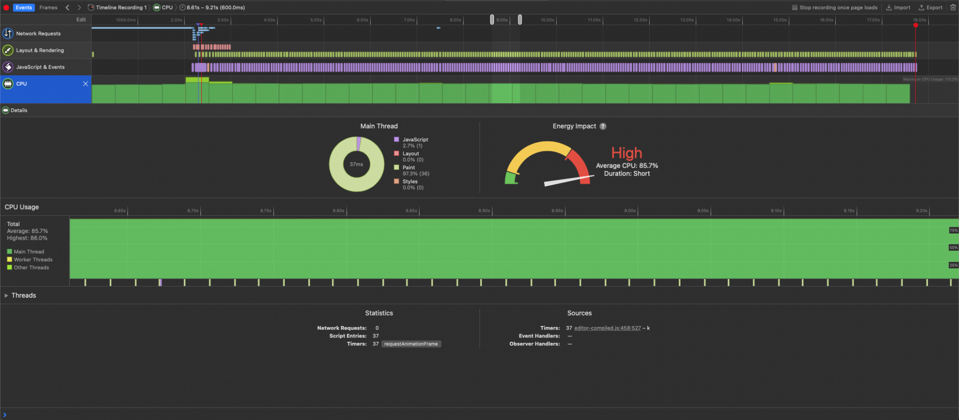Click the 'Average CPU: 85.7%' text
Image resolution: width=959 pixels, height=420 pixels.
pyautogui.click(x=627, y=166)
